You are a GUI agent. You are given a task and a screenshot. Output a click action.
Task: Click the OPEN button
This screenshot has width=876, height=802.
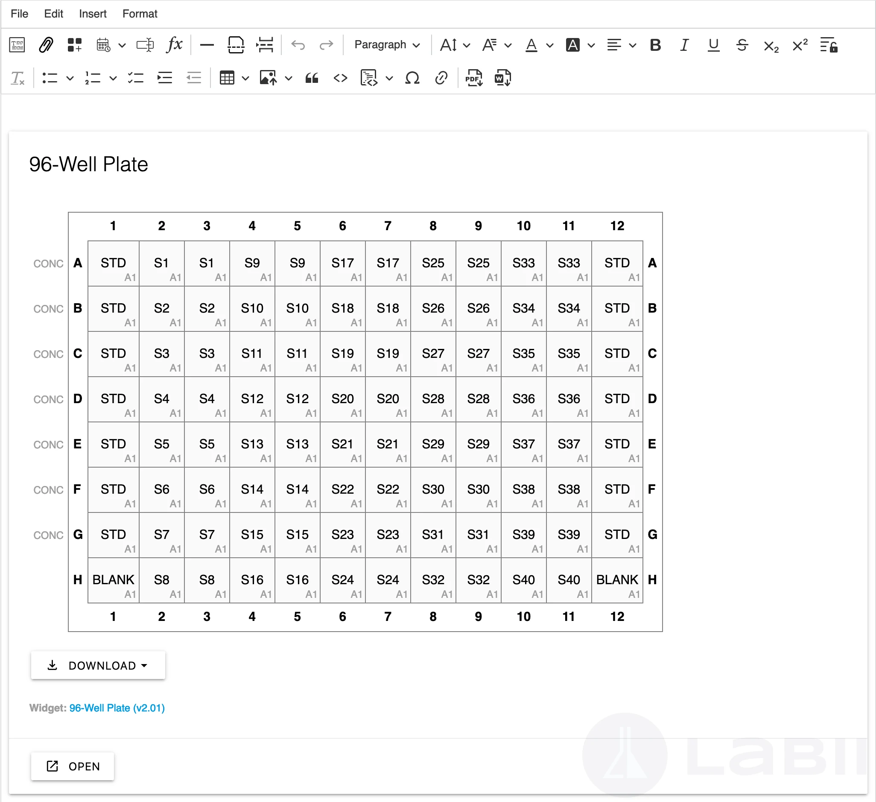[73, 767]
